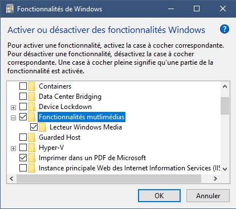236x209 pixels.
Task: Click the Containers folder icon
Action: click(31, 86)
